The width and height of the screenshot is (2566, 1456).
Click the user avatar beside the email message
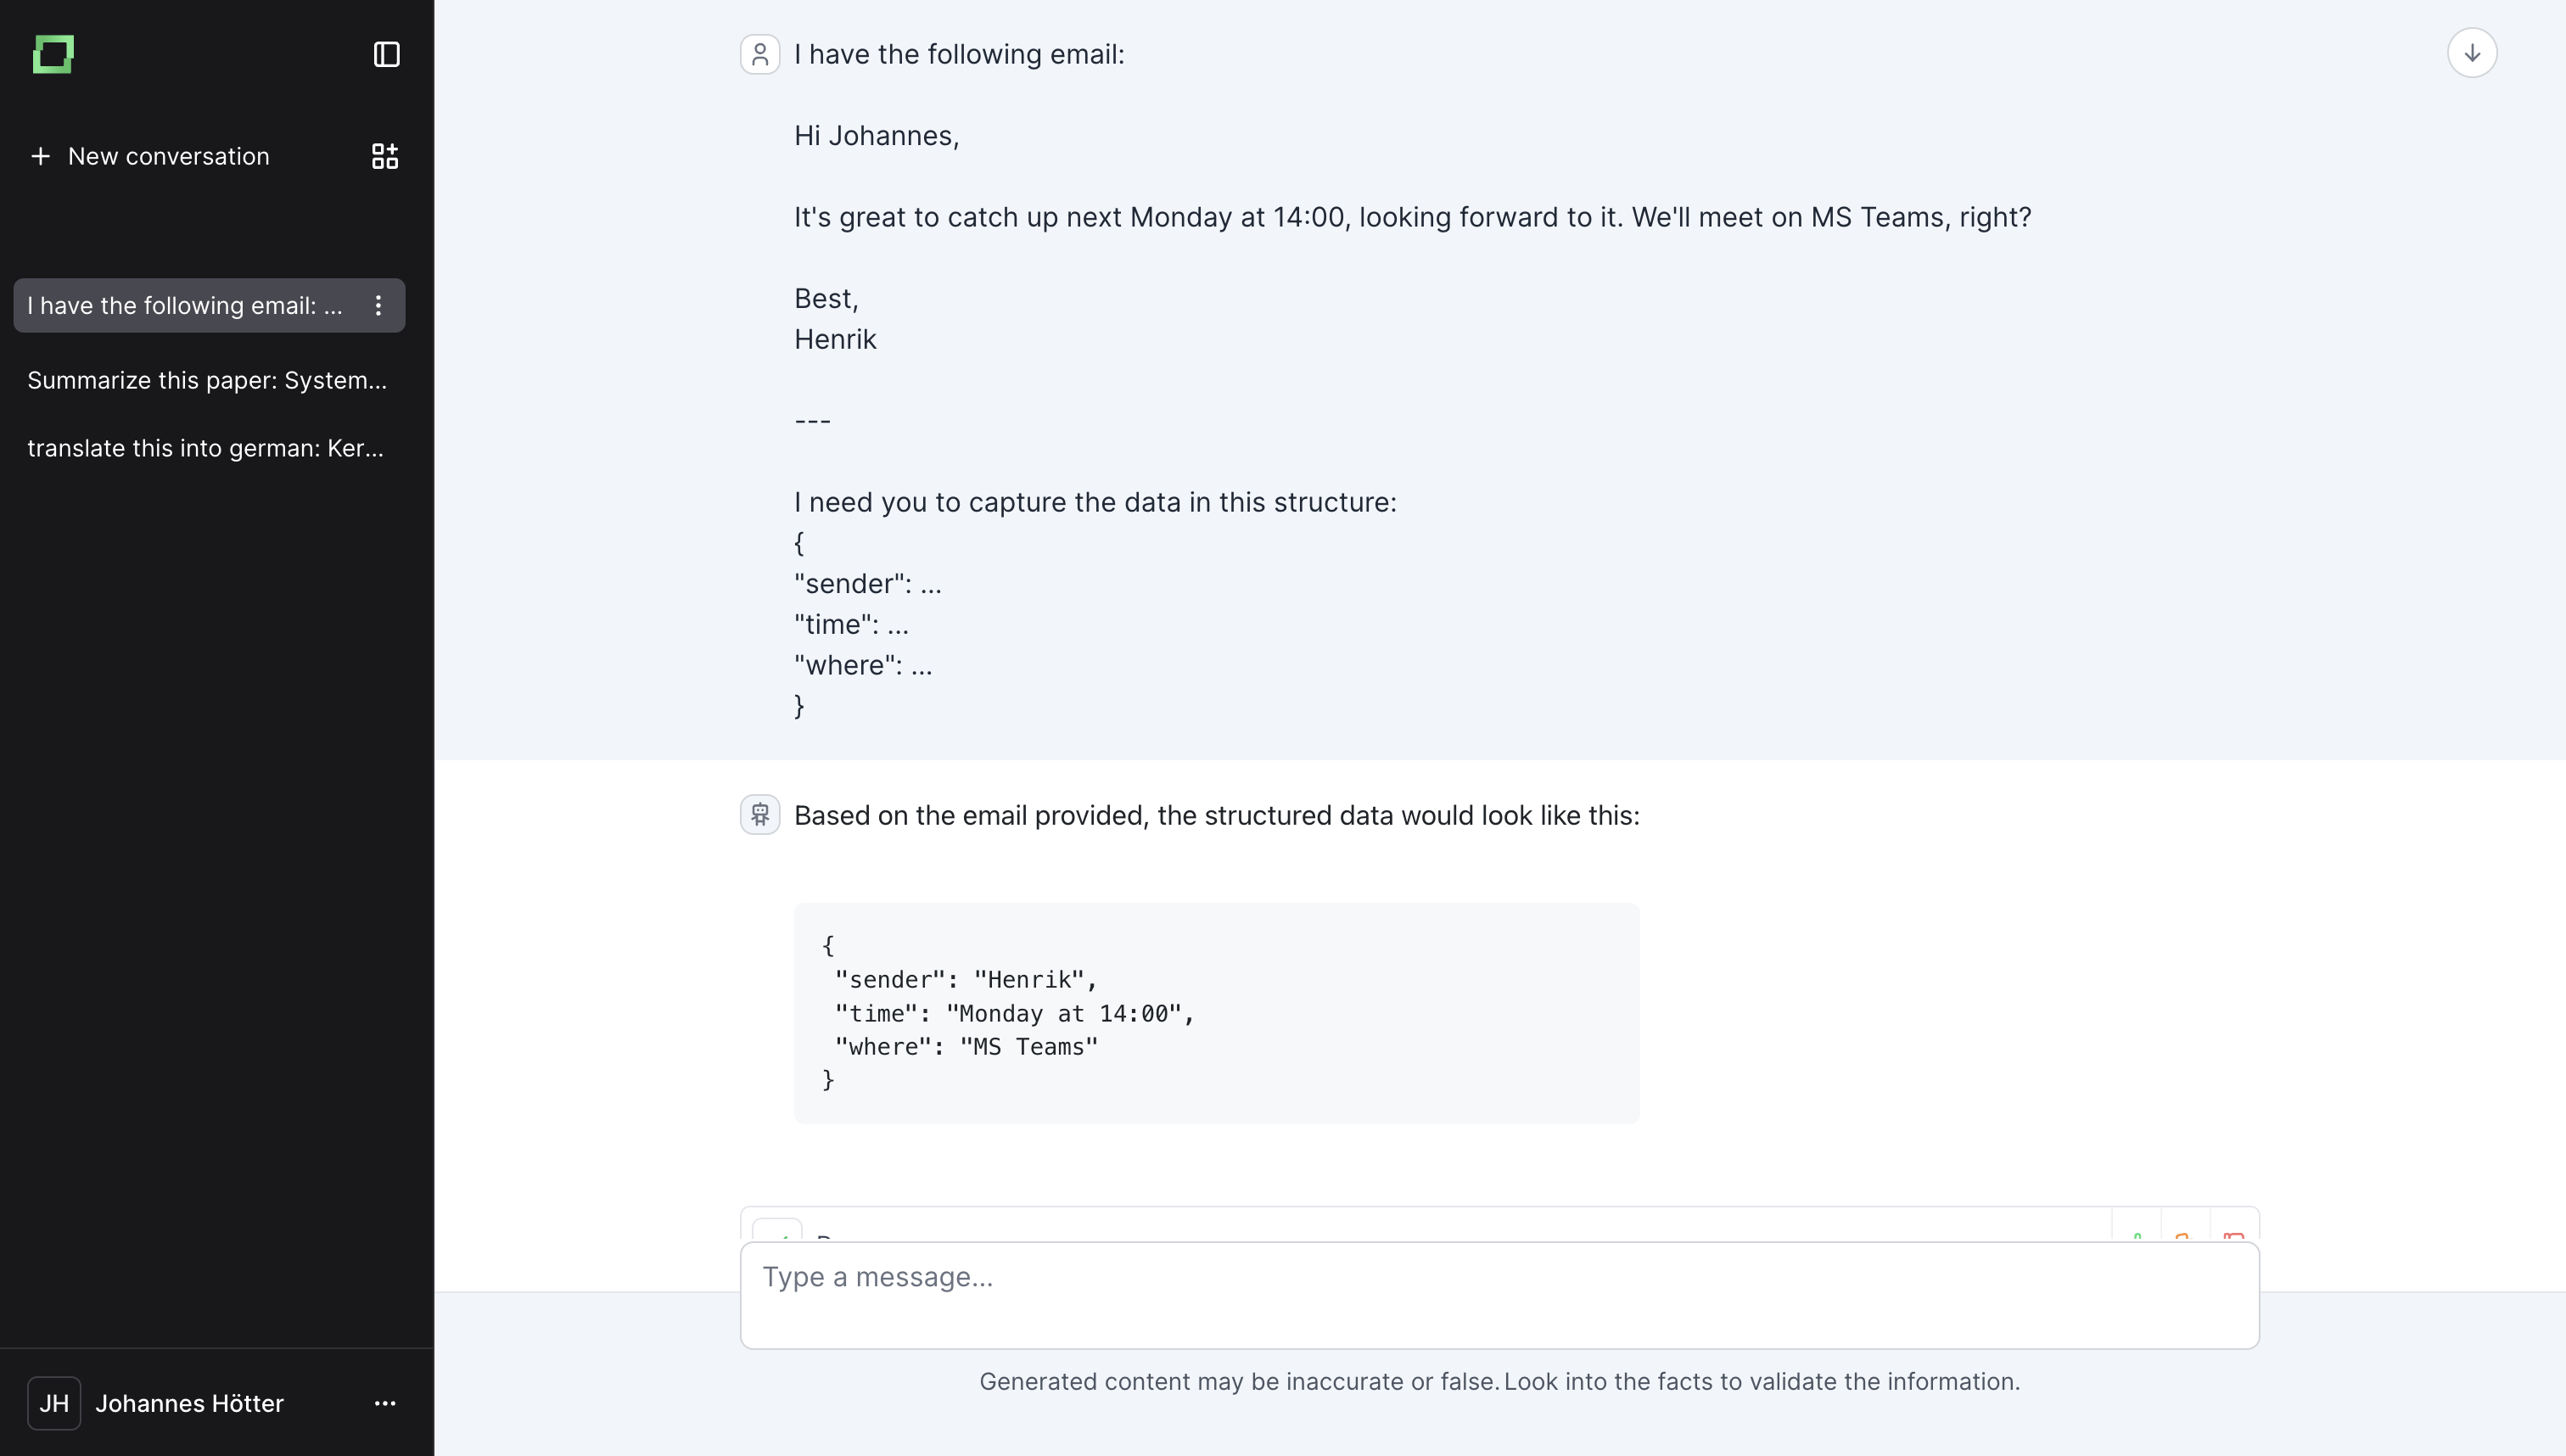(760, 54)
